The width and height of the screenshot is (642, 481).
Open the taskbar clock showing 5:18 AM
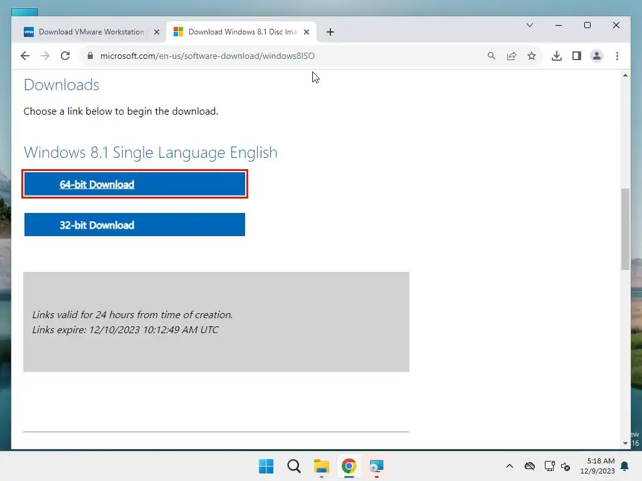(x=597, y=466)
